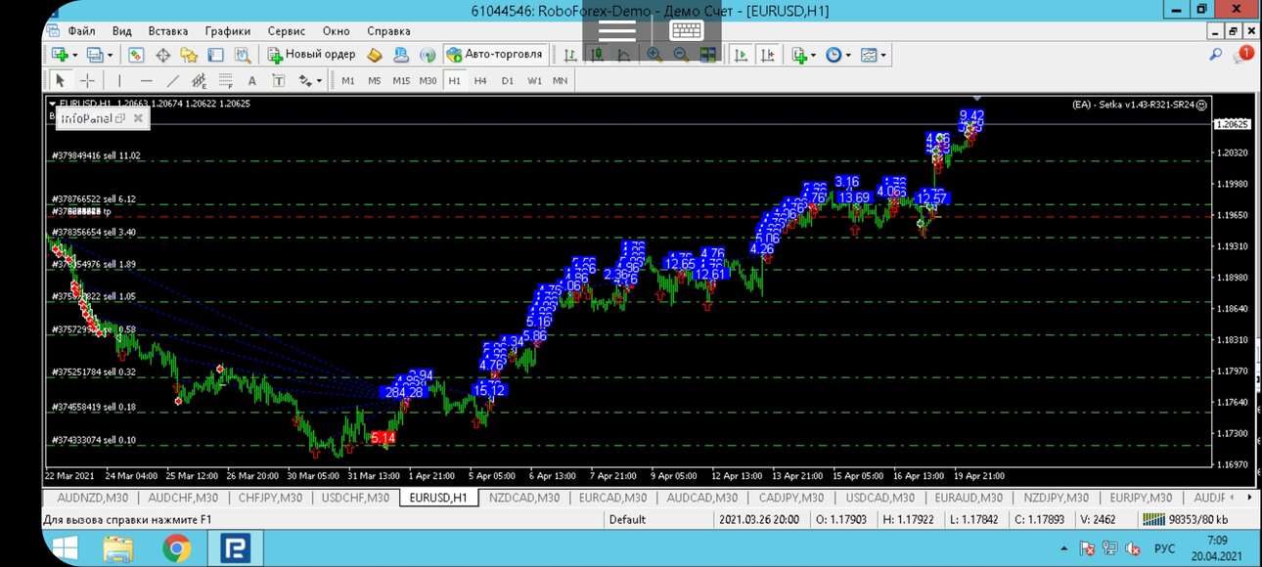Select the equidistant channel tool
This screenshot has width=1262, height=567.
(x=199, y=80)
